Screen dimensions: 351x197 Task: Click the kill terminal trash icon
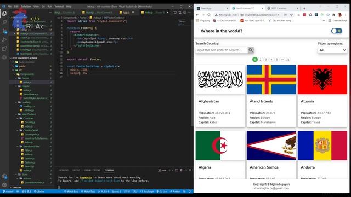click(x=181, y=170)
